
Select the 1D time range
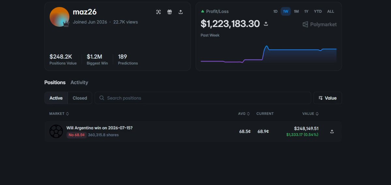(x=275, y=11)
